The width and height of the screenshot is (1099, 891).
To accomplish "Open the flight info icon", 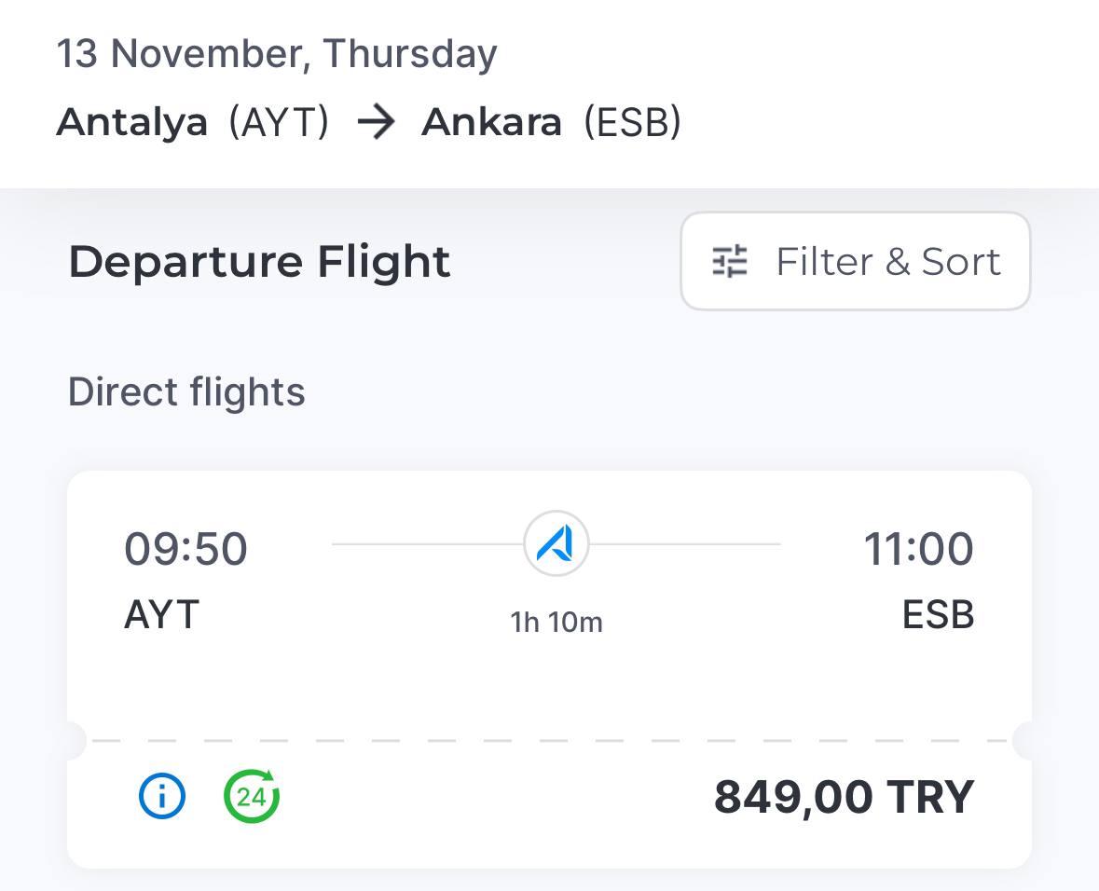I will coord(162,797).
